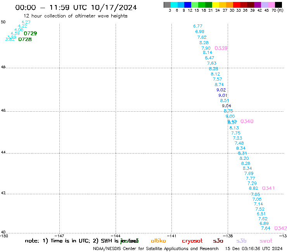Click the wave height value 8.20

(244, 158)
